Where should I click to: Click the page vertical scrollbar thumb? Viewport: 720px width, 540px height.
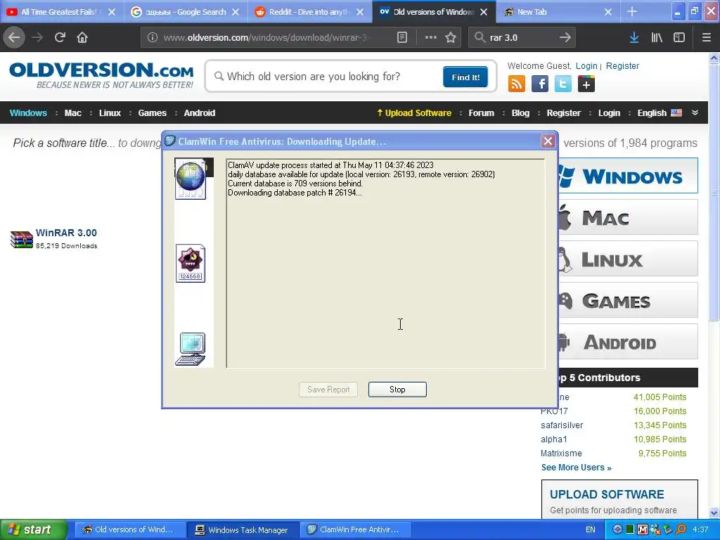[714, 193]
